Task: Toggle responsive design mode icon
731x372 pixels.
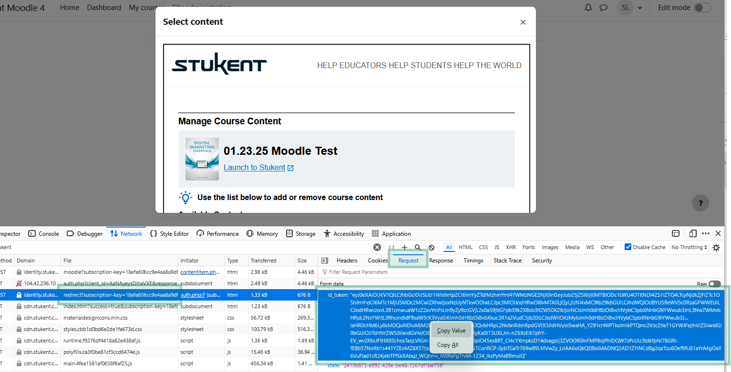Action: [x=693, y=233]
